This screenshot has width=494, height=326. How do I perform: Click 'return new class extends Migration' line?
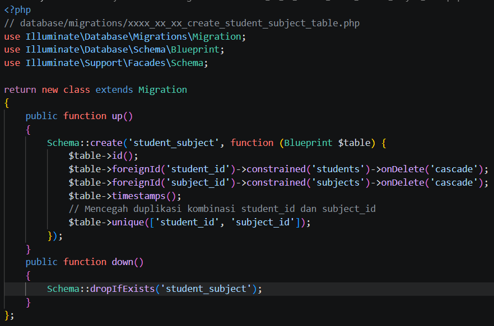[x=95, y=89]
